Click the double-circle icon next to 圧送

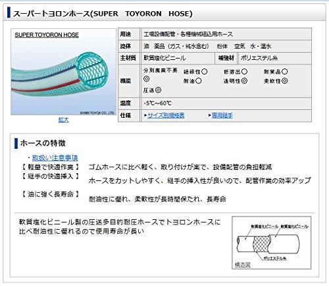(x=158, y=90)
